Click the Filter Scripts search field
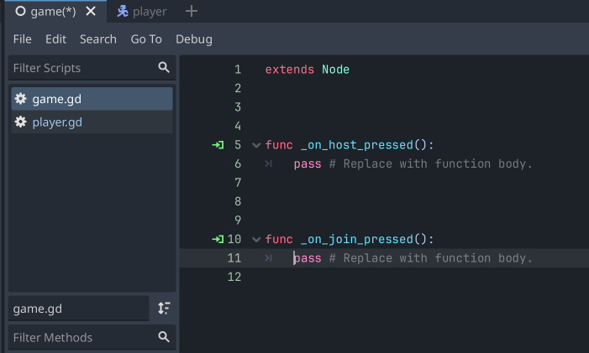Image resolution: width=589 pixels, height=353 pixels. (x=80, y=67)
